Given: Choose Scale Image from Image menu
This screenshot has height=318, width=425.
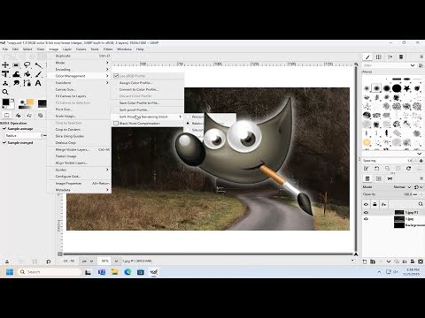Looking at the screenshot, I should 80,116.
